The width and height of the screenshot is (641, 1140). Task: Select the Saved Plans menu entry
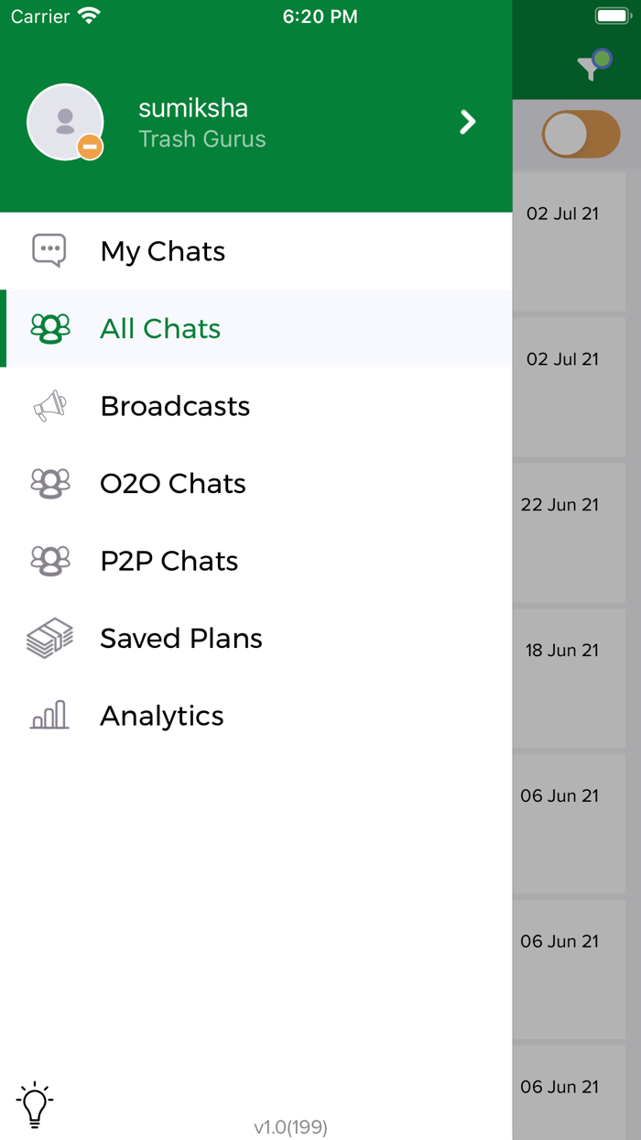tap(180, 638)
